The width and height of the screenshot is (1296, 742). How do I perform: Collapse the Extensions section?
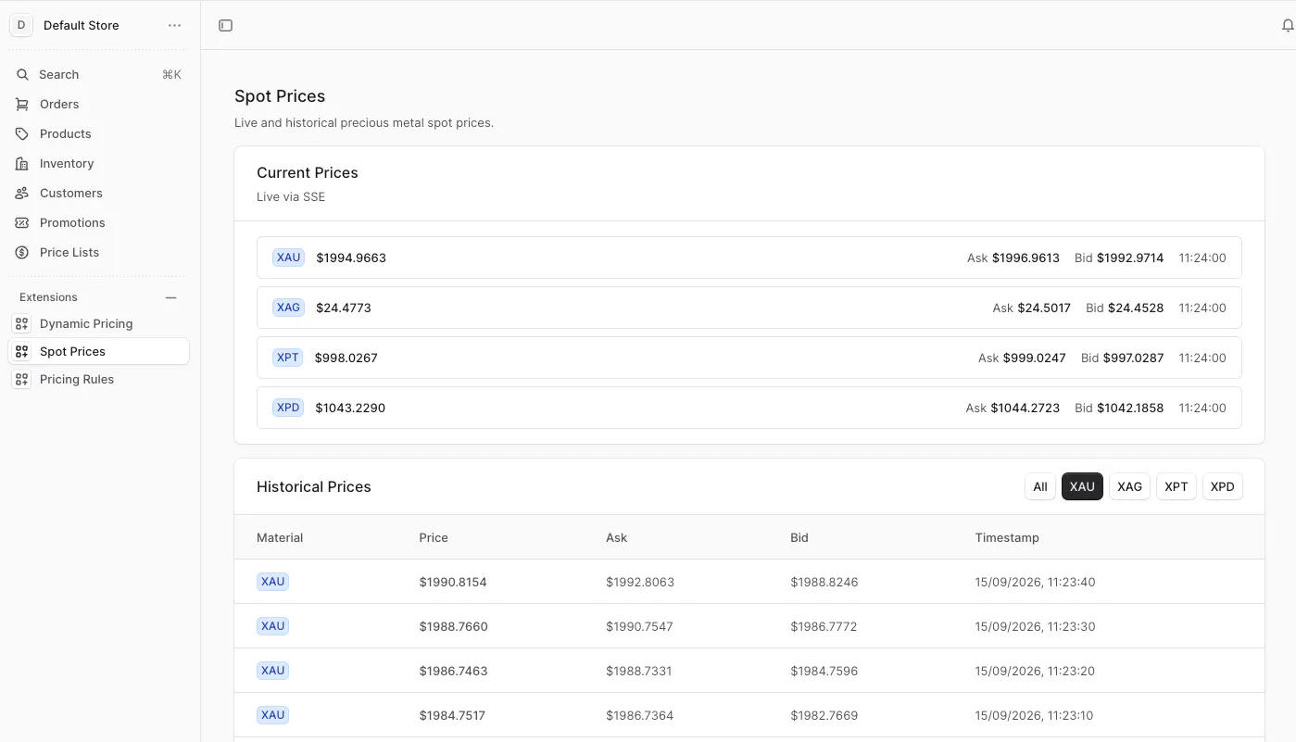(170, 297)
